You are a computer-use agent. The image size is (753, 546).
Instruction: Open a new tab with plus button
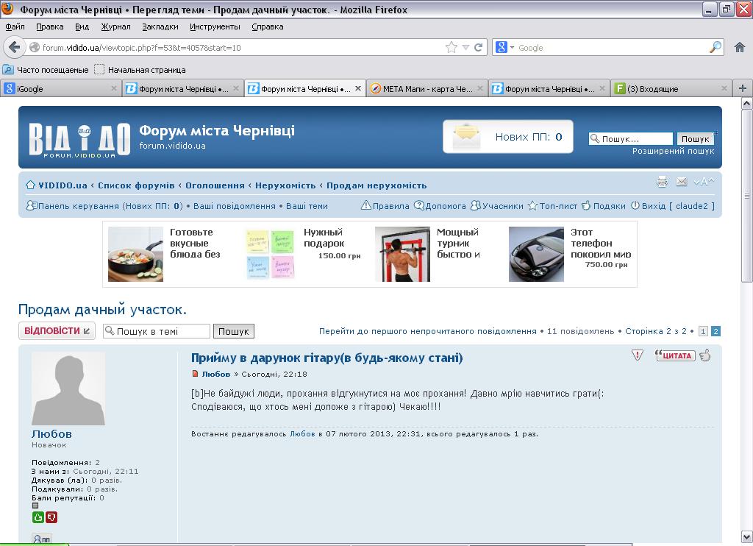click(742, 88)
